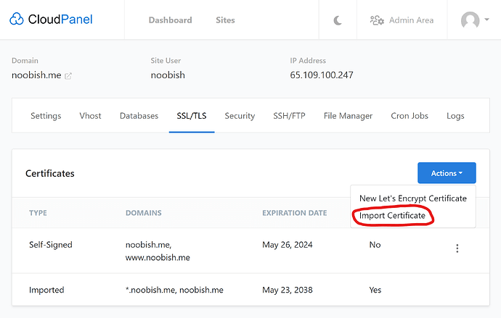View the Logs tab
The height and width of the screenshot is (318, 501).
click(x=455, y=116)
